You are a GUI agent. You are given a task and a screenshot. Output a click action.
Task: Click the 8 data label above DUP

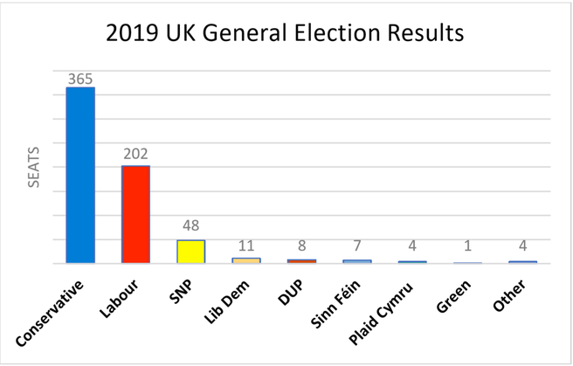[301, 249]
